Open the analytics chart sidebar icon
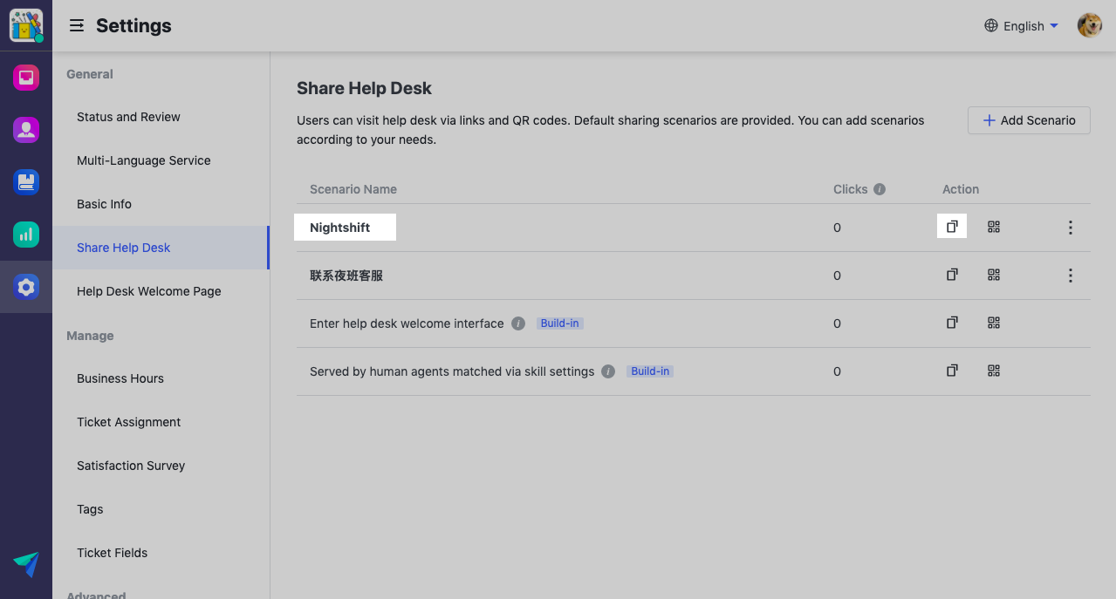The image size is (1116, 599). point(26,234)
